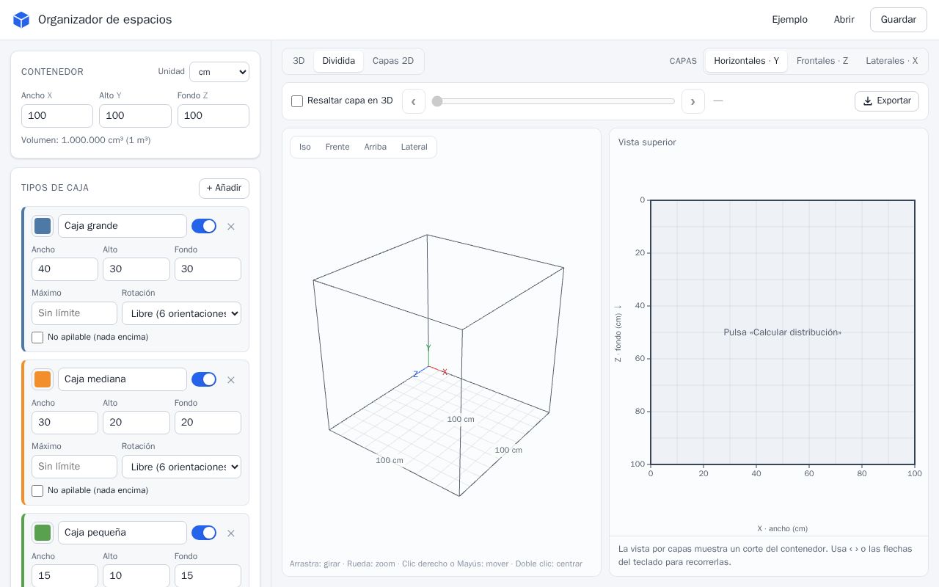
Task: Edit the Caja grande name field
Action: pos(123,226)
